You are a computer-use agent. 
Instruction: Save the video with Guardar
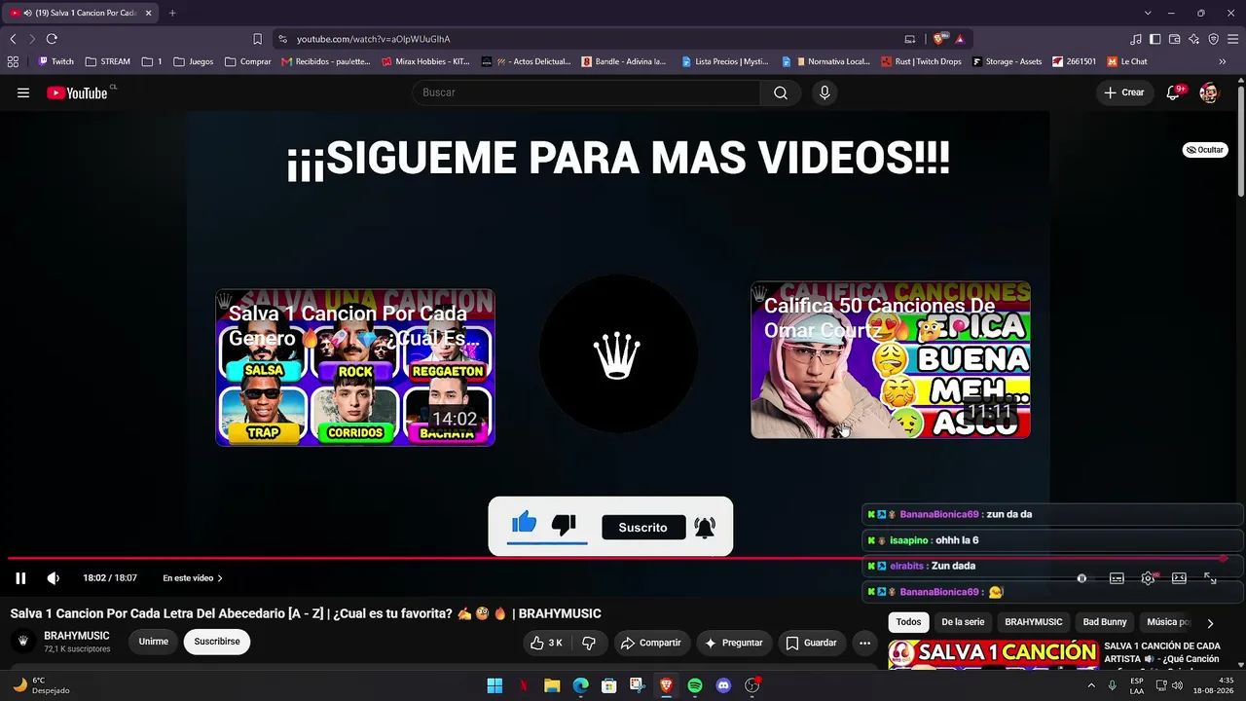coord(811,643)
